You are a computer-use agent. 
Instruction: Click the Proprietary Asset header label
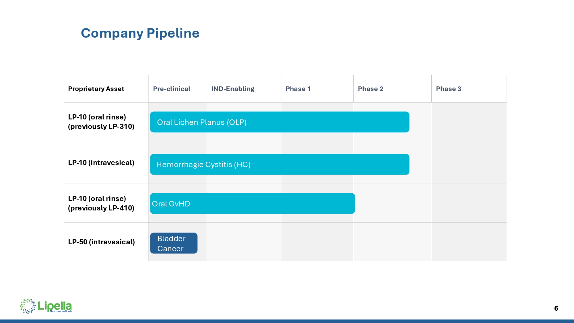click(x=96, y=89)
